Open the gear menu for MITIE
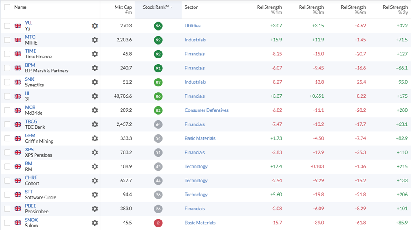 point(94,40)
